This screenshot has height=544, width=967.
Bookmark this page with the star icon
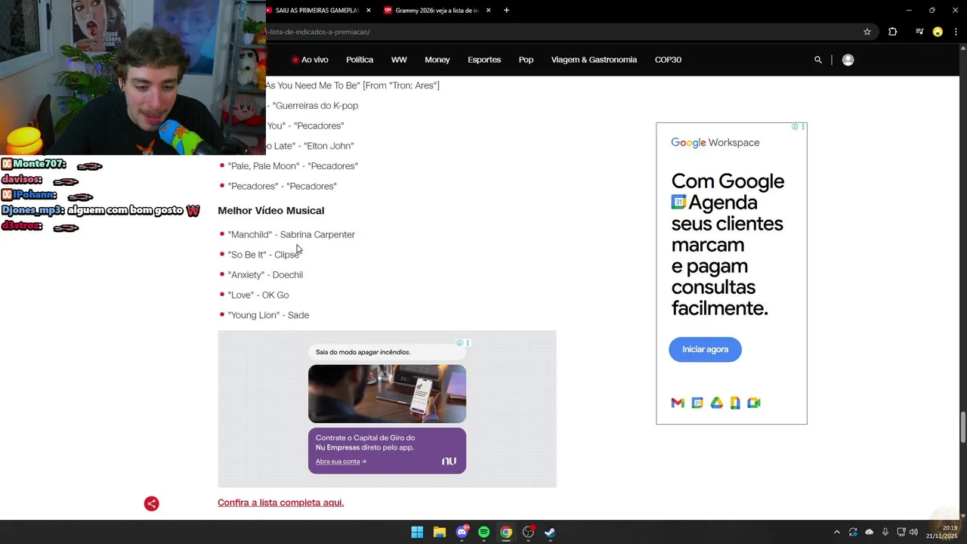click(867, 32)
